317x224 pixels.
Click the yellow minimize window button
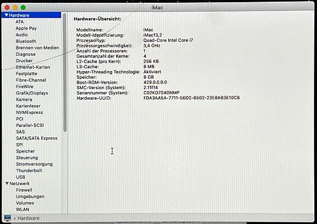coord(15,8)
